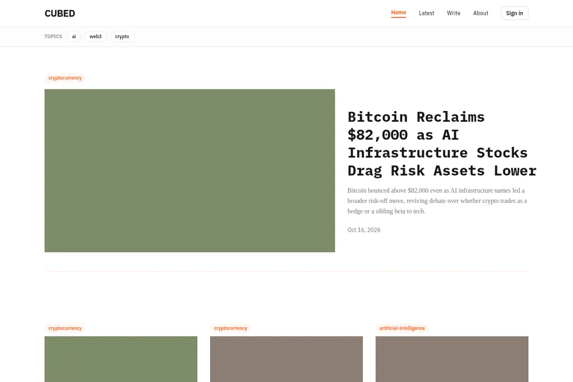
Task: Click the artificial-intelligence tag
Action: coord(402,328)
